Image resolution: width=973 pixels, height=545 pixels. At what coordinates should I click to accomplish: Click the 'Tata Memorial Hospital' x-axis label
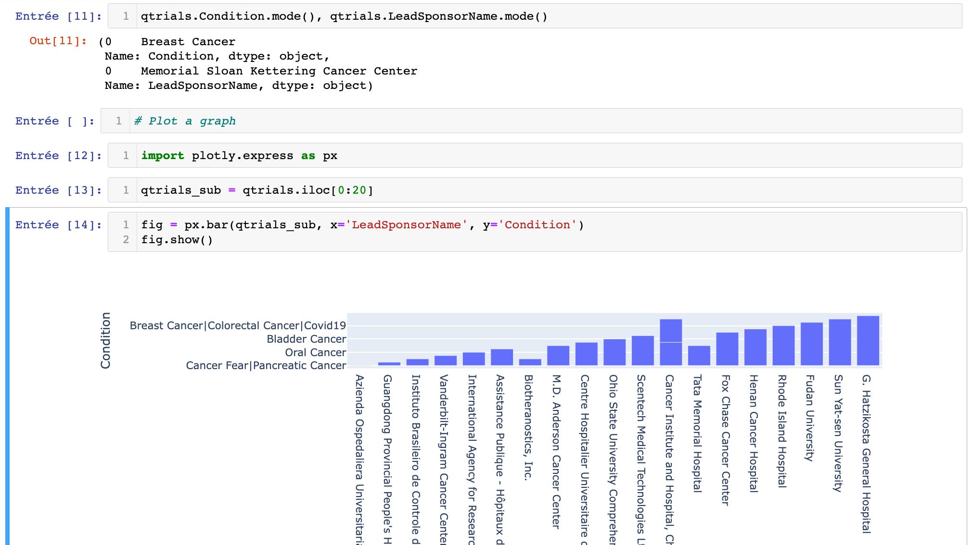coord(698,434)
